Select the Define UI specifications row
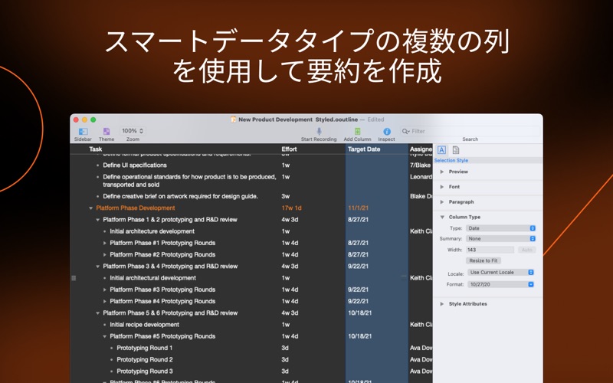 point(135,165)
